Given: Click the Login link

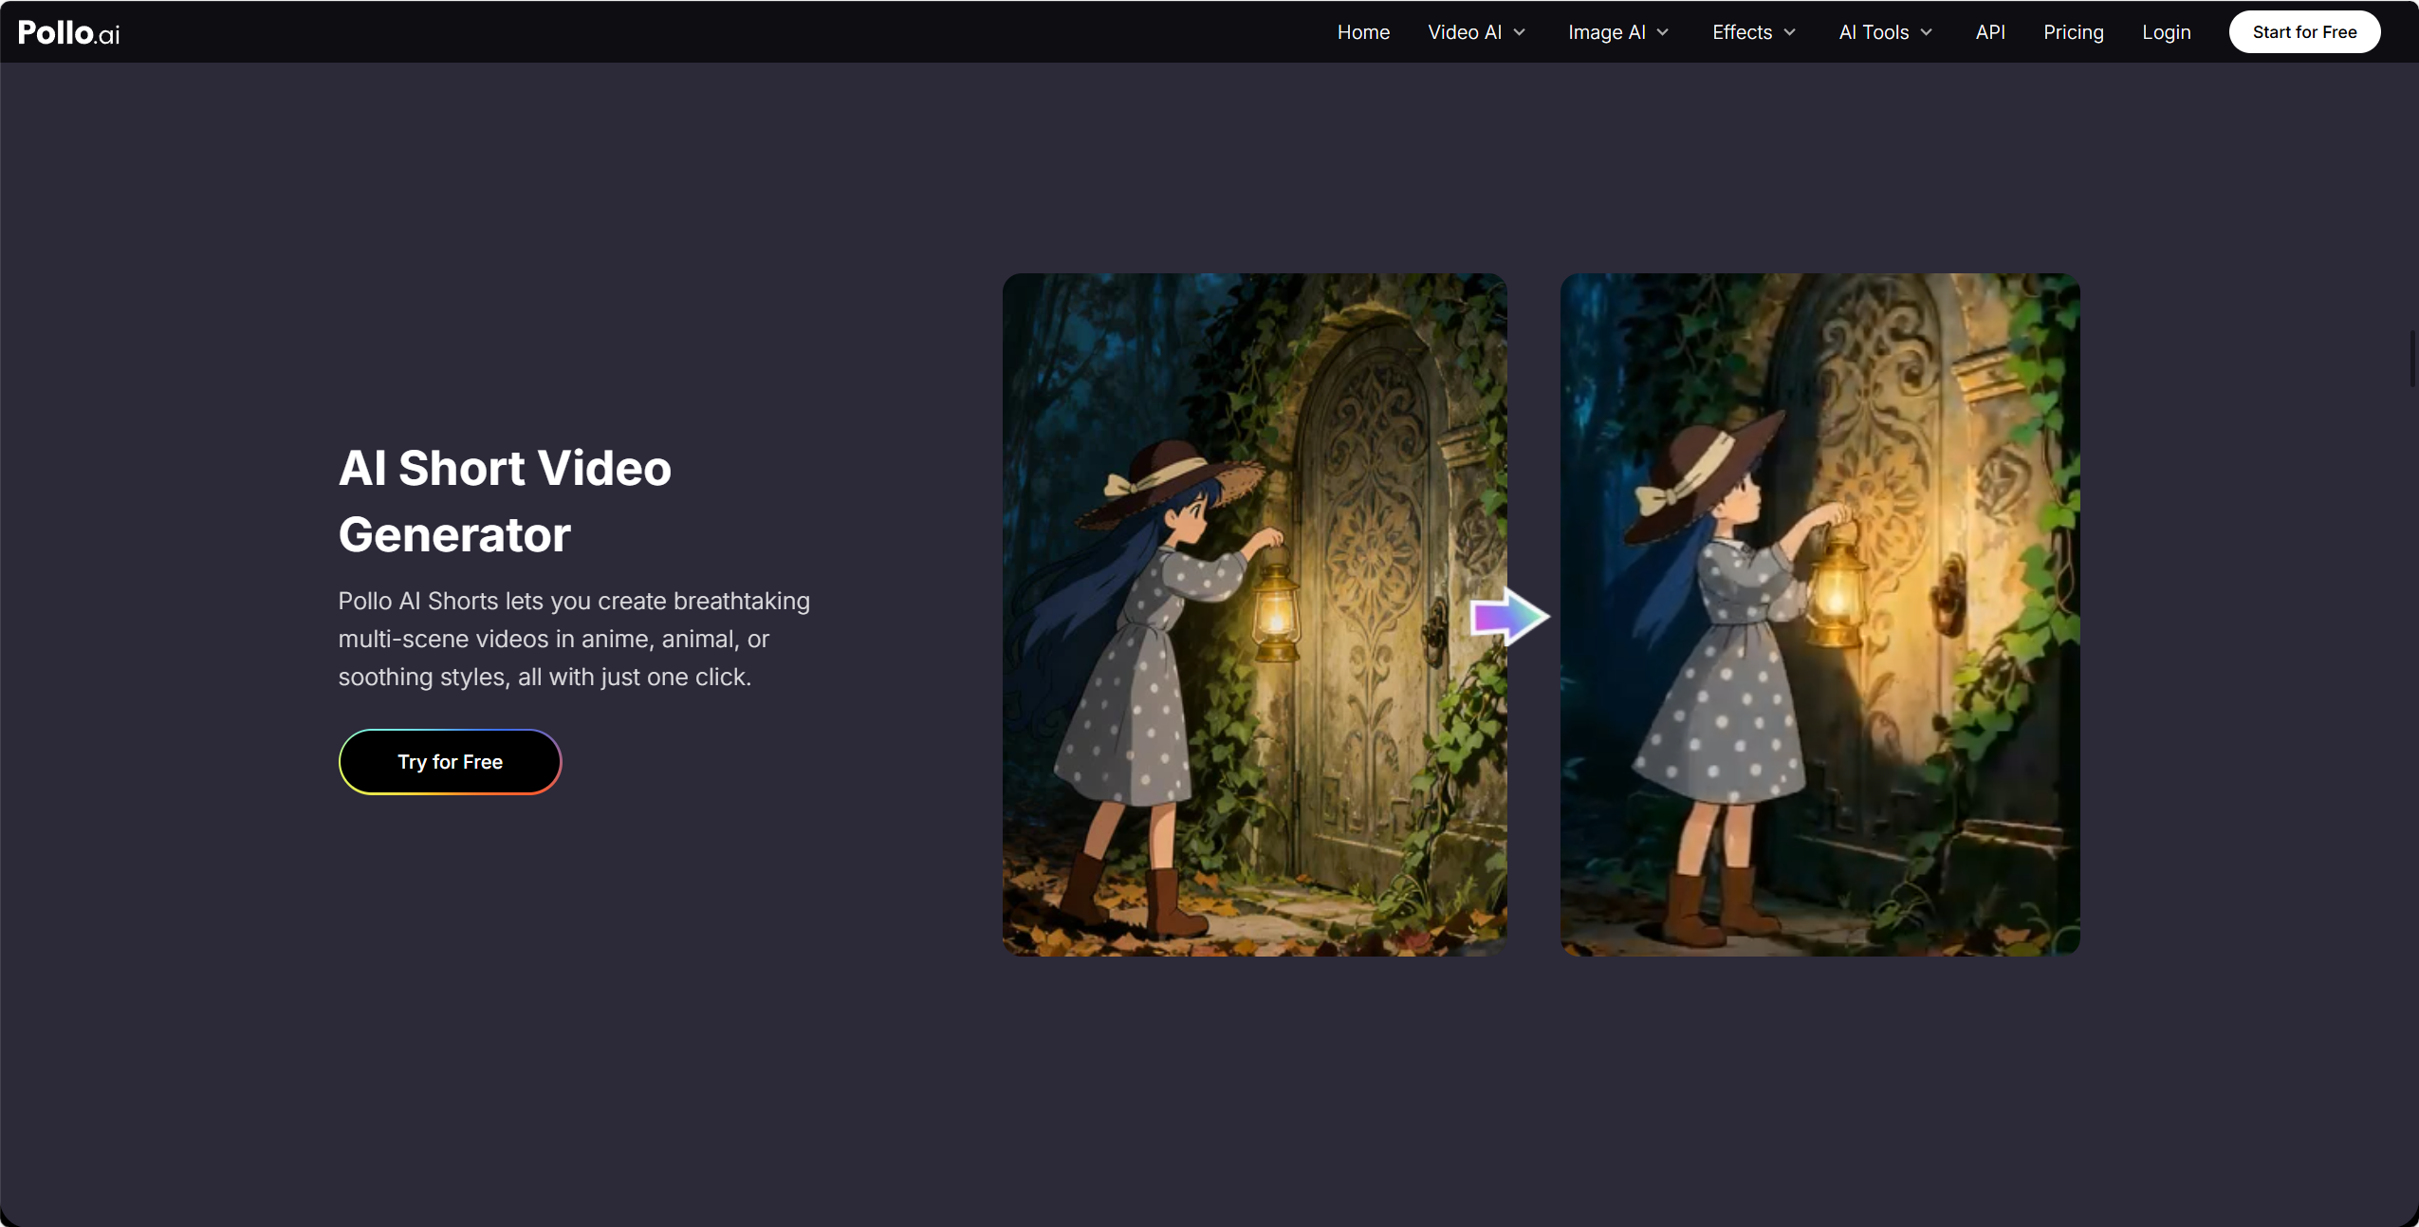Looking at the screenshot, I should tap(2167, 32).
